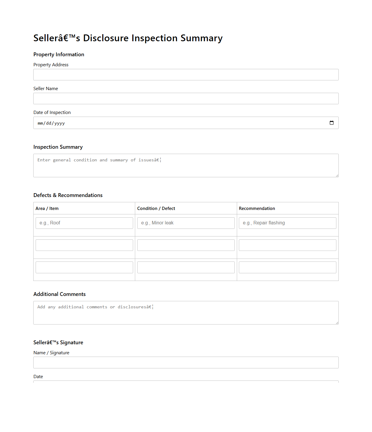Screen dimensions: 372x432
Task: Select the Date of Inspection field
Action: 177,123
